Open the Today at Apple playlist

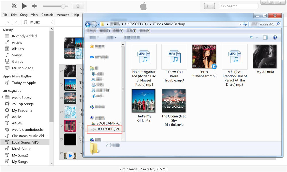pyautogui.click(x=24, y=83)
